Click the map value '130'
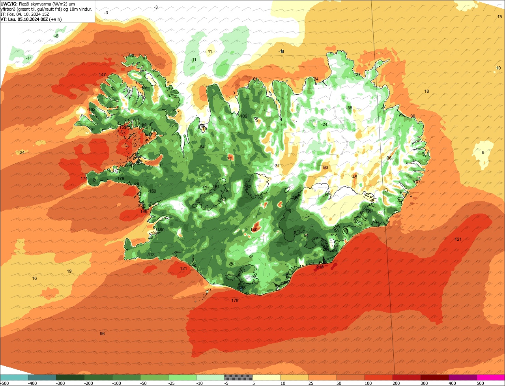The height and width of the screenshot is (386, 505). [x=369, y=211]
